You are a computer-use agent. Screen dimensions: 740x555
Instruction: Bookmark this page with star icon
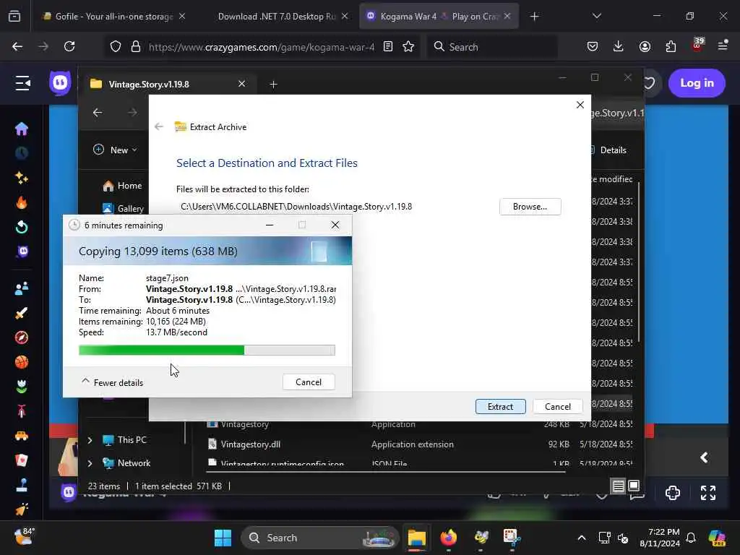(409, 47)
